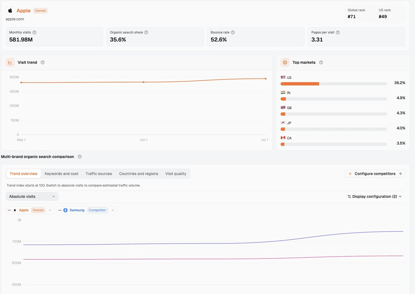Click the Apple logo icon in header
Viewport: 415px width, 294px height.
pyautogui.click(x=10, y=11)
